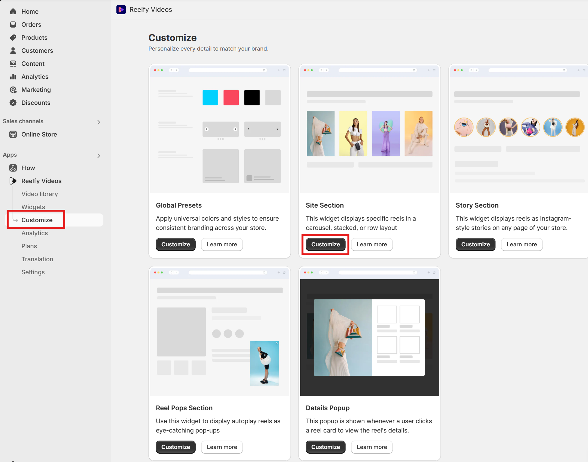
Task: Click the Customize page heading
Action: [x=173, y=38]
